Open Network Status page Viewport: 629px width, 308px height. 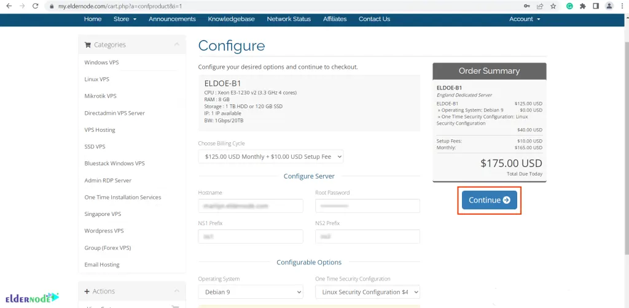point(289,19)
